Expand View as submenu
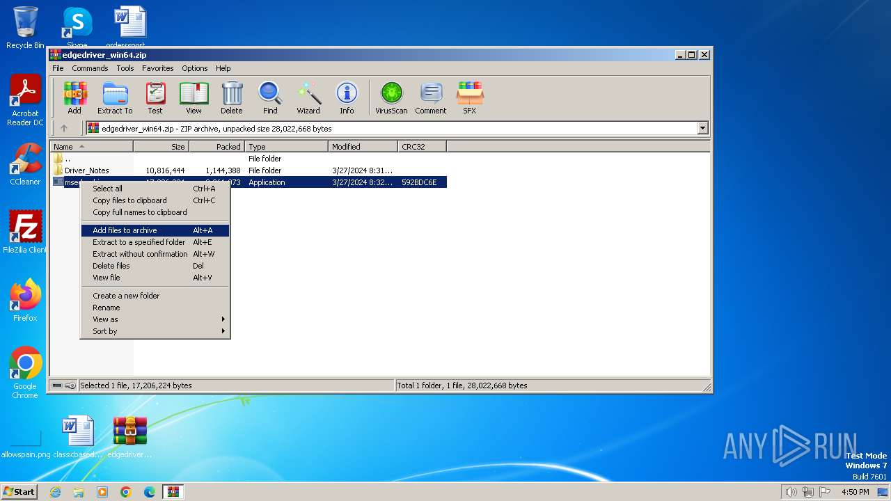 click(155, 319)
